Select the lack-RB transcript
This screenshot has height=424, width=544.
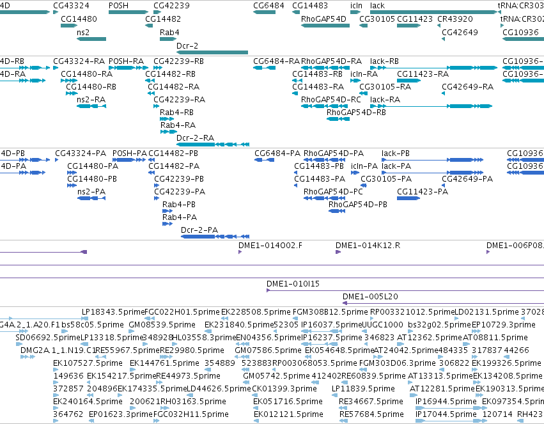pyautogui.click(x=433, y=68)
